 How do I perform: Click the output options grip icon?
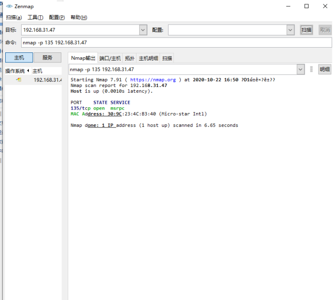pyautogui.click(x=311, y=69)
